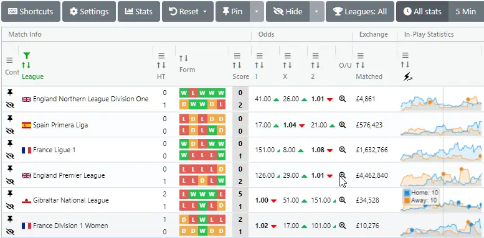Open the odds 2 column menu
The width and height of the screenshot is (484, 238).
point(315,56)
